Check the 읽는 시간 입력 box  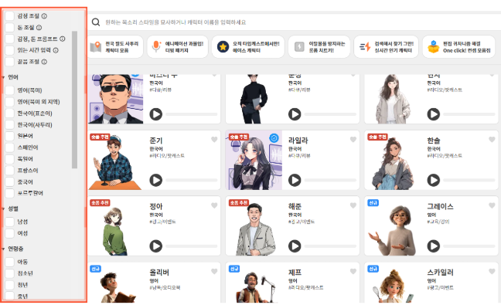pyautogui.click(x=9, y=50)
